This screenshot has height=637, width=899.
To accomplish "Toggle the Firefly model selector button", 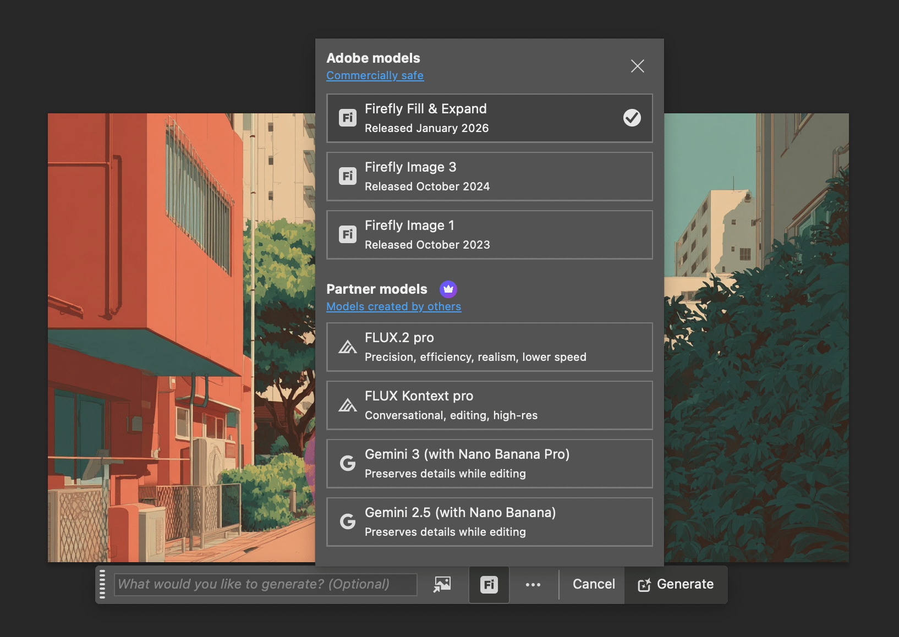I will click(x=489, y=584).
